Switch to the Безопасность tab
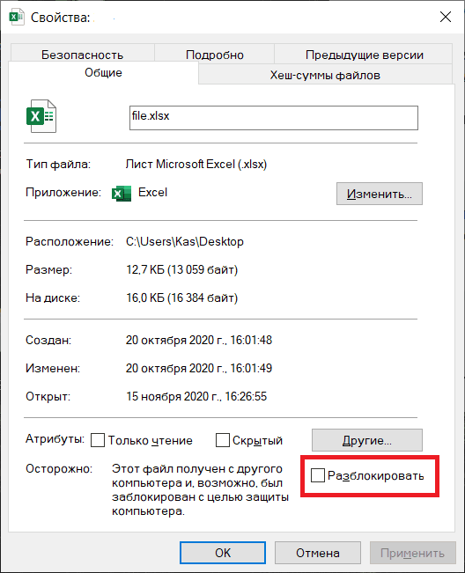Image resolution: width=465 pixels, height=573 pixels. pyautogui.click(x=82, y=54)
